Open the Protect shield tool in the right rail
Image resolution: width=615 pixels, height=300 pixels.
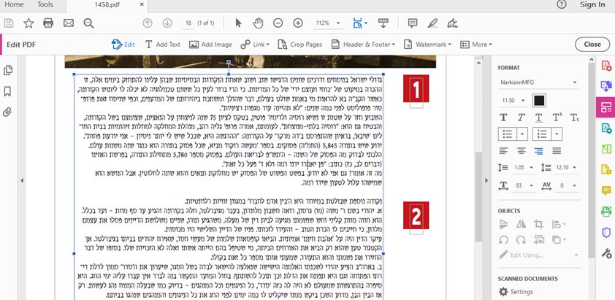point(606,233)
